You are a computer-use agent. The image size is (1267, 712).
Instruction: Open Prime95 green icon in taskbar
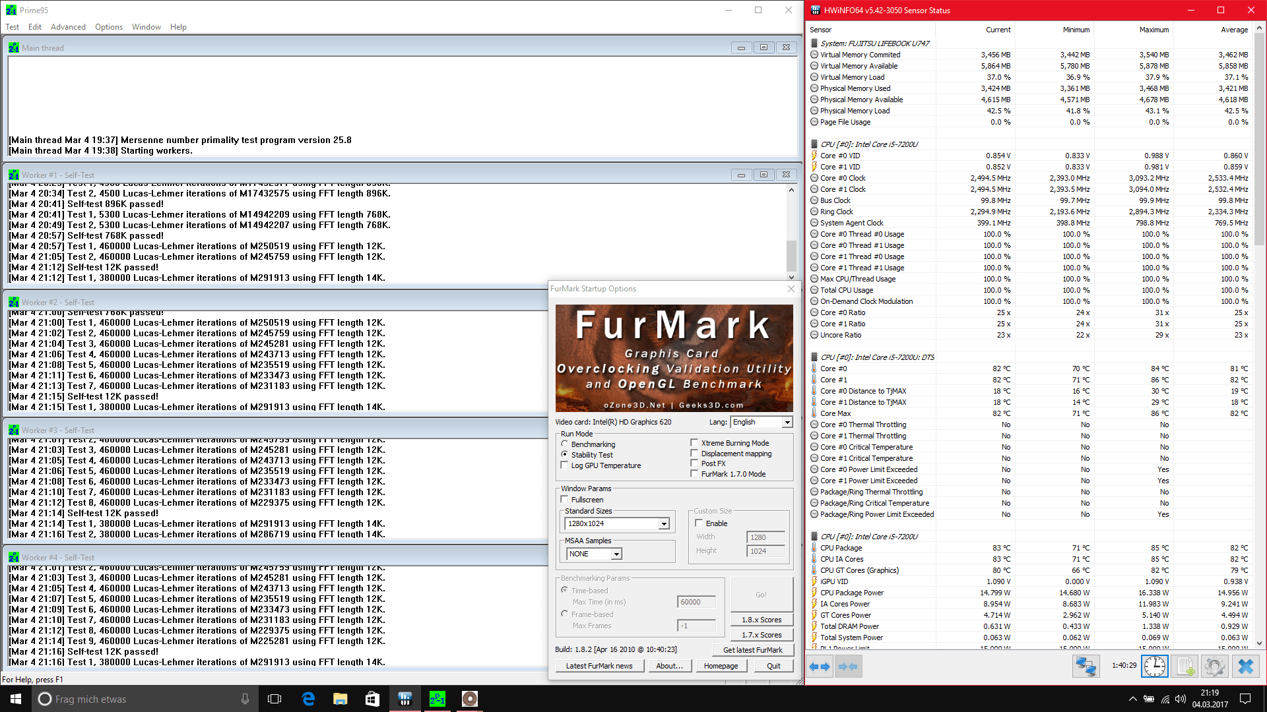[x=437, y=699]
